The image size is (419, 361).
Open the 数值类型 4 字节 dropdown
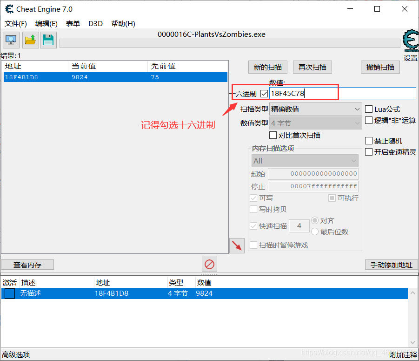tap(315, 123)
